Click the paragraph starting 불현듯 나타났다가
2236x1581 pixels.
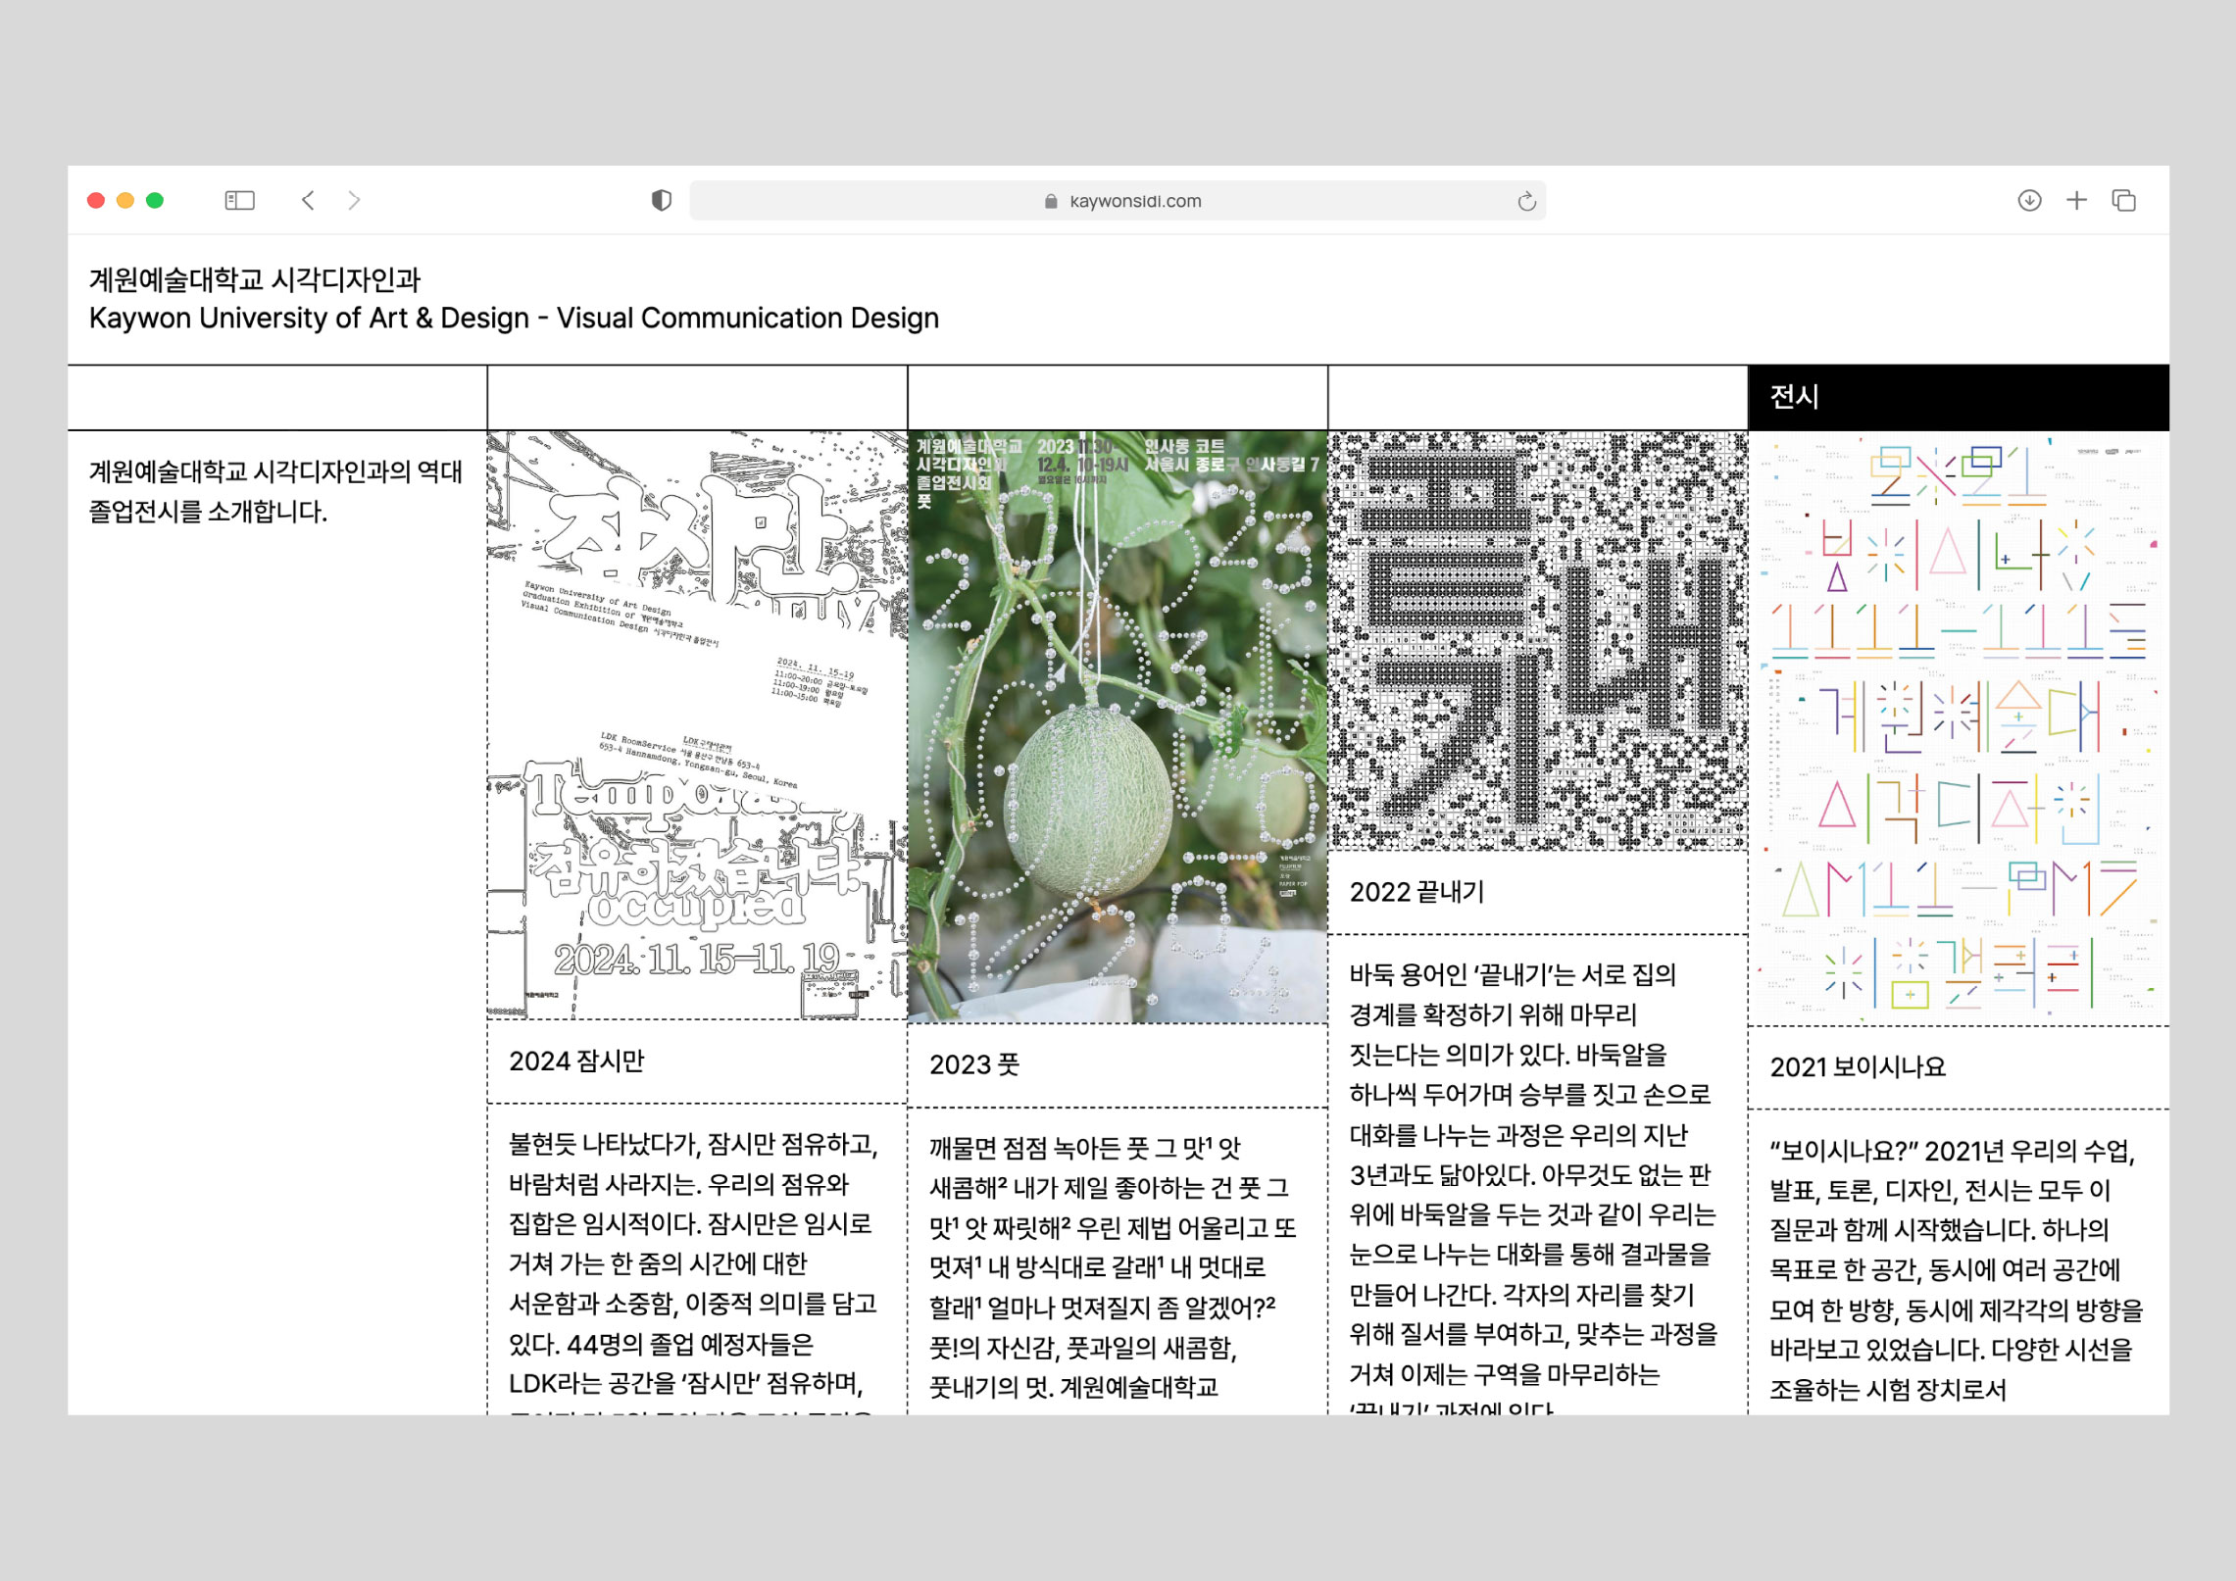pyautogui.click(x=693, y=1274)
